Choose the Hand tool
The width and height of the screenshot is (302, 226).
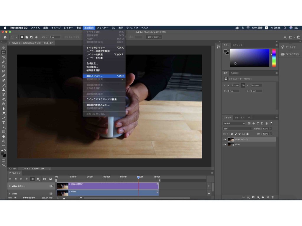[4, 137]
